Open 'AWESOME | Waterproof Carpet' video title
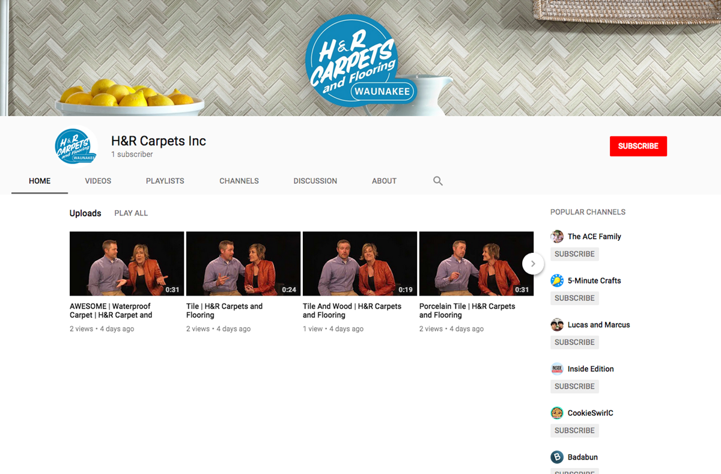This screenshot has height=474, width=721. [x=111, y=311]
